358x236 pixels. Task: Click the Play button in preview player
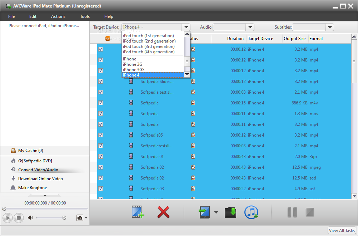pyautogui.click(x=8, y=218)
